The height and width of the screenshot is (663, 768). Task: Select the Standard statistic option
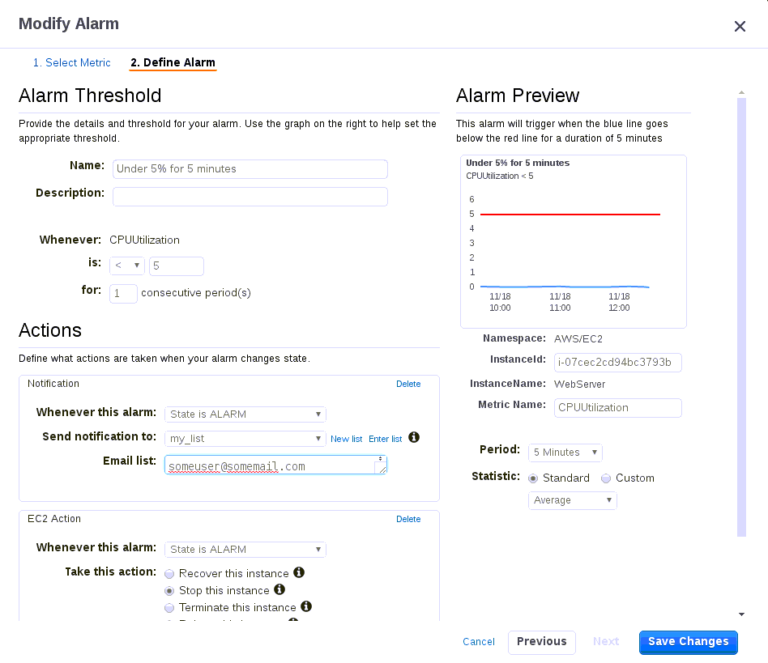533,478
